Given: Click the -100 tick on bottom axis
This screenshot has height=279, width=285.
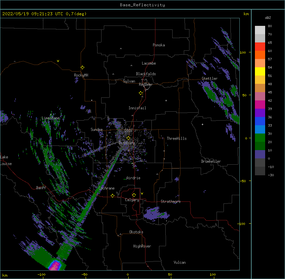Looking at the screenshot, I should pos(41,275).
